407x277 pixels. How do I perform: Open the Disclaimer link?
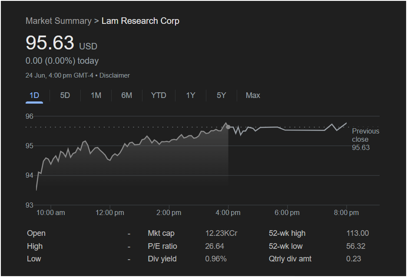click(115, 75)
